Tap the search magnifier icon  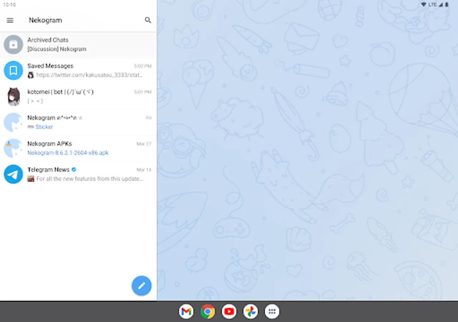[148, 20]
